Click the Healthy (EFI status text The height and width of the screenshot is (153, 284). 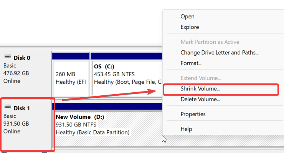(x=71, y=82)
